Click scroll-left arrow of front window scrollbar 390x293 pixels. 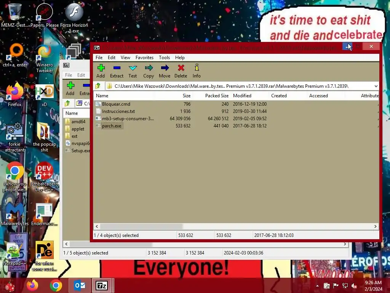coord(97,227)
